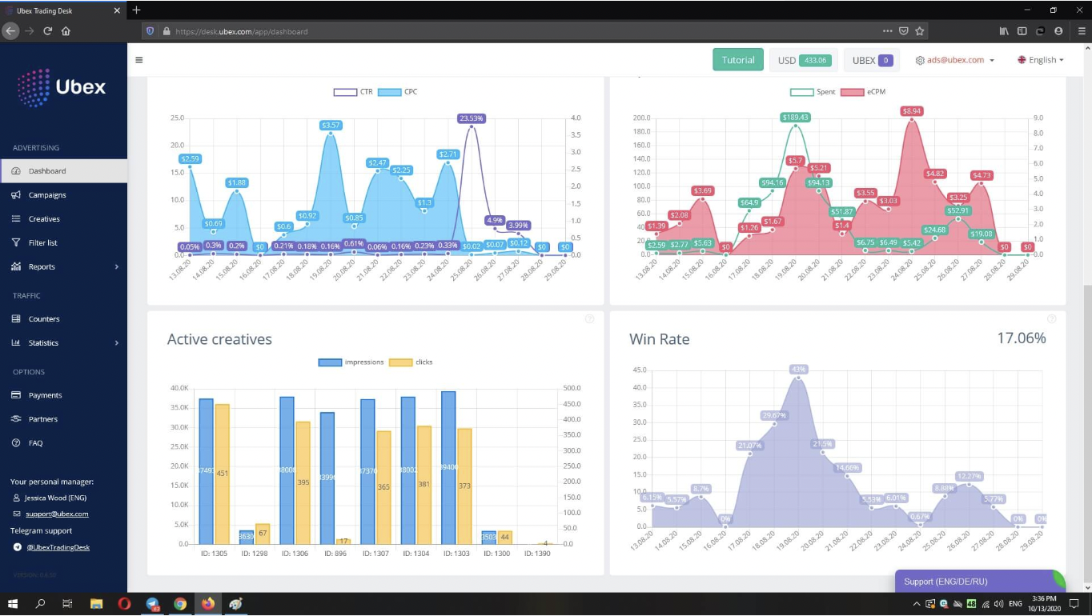Open the Support (ENG/DE/RU) chat widget
The image size is (1092, 616).
pos(978,582)
